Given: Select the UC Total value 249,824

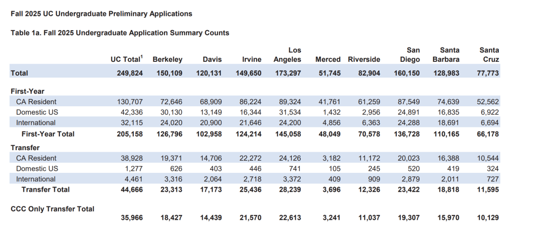Looking at the screenshot, I should pos(130,73).
